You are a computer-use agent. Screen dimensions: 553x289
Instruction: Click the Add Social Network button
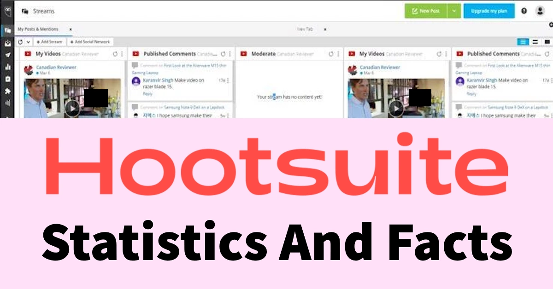(x=90, y=42)
